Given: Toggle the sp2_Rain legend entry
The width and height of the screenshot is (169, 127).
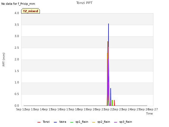Looking at the screenshot, I should pyautogui.click(x=101, y=122).
